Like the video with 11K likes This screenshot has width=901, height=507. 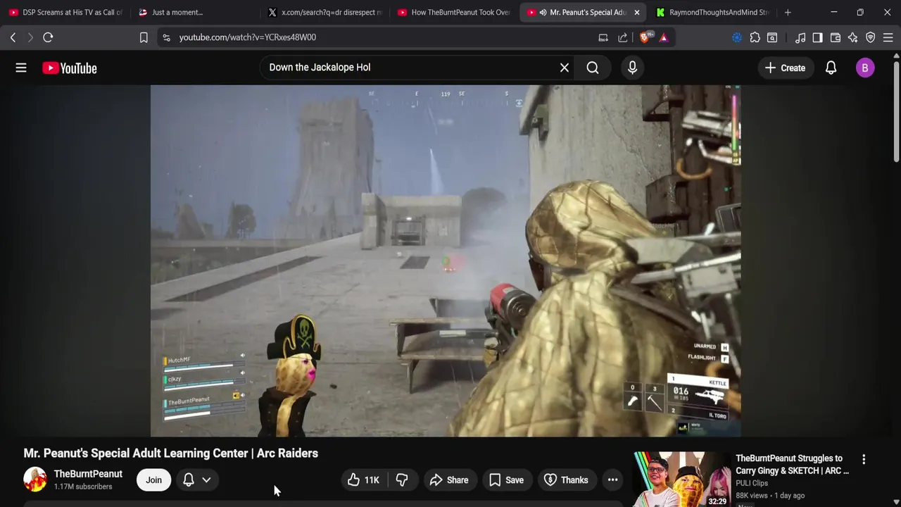tap(363, 480)
